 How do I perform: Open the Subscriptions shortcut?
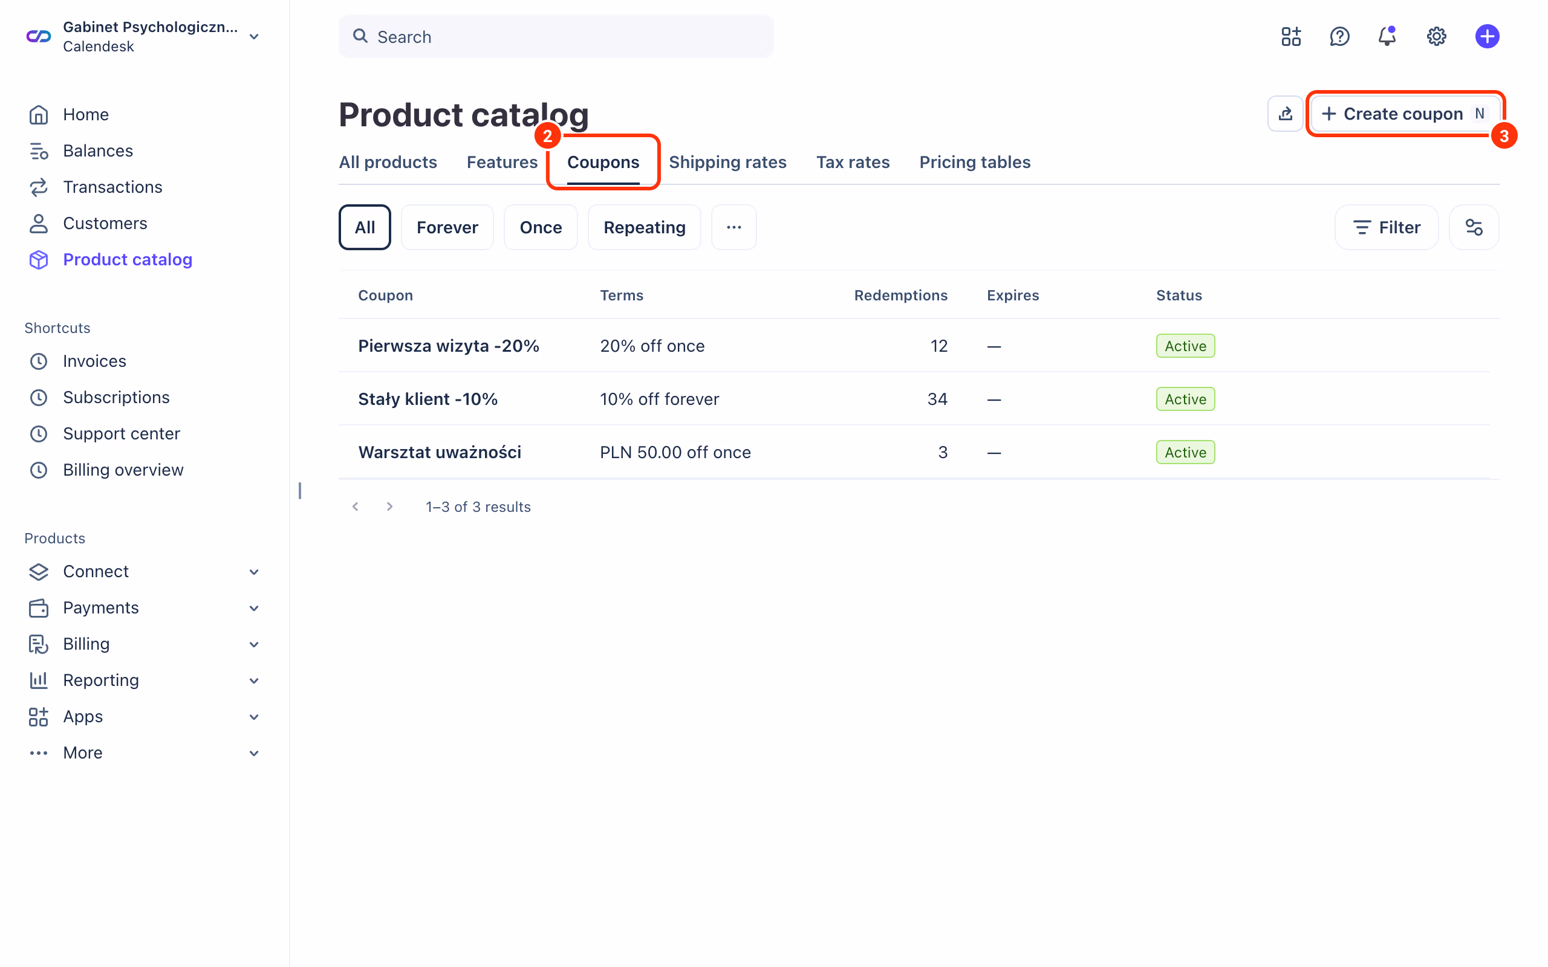point(115,398)
